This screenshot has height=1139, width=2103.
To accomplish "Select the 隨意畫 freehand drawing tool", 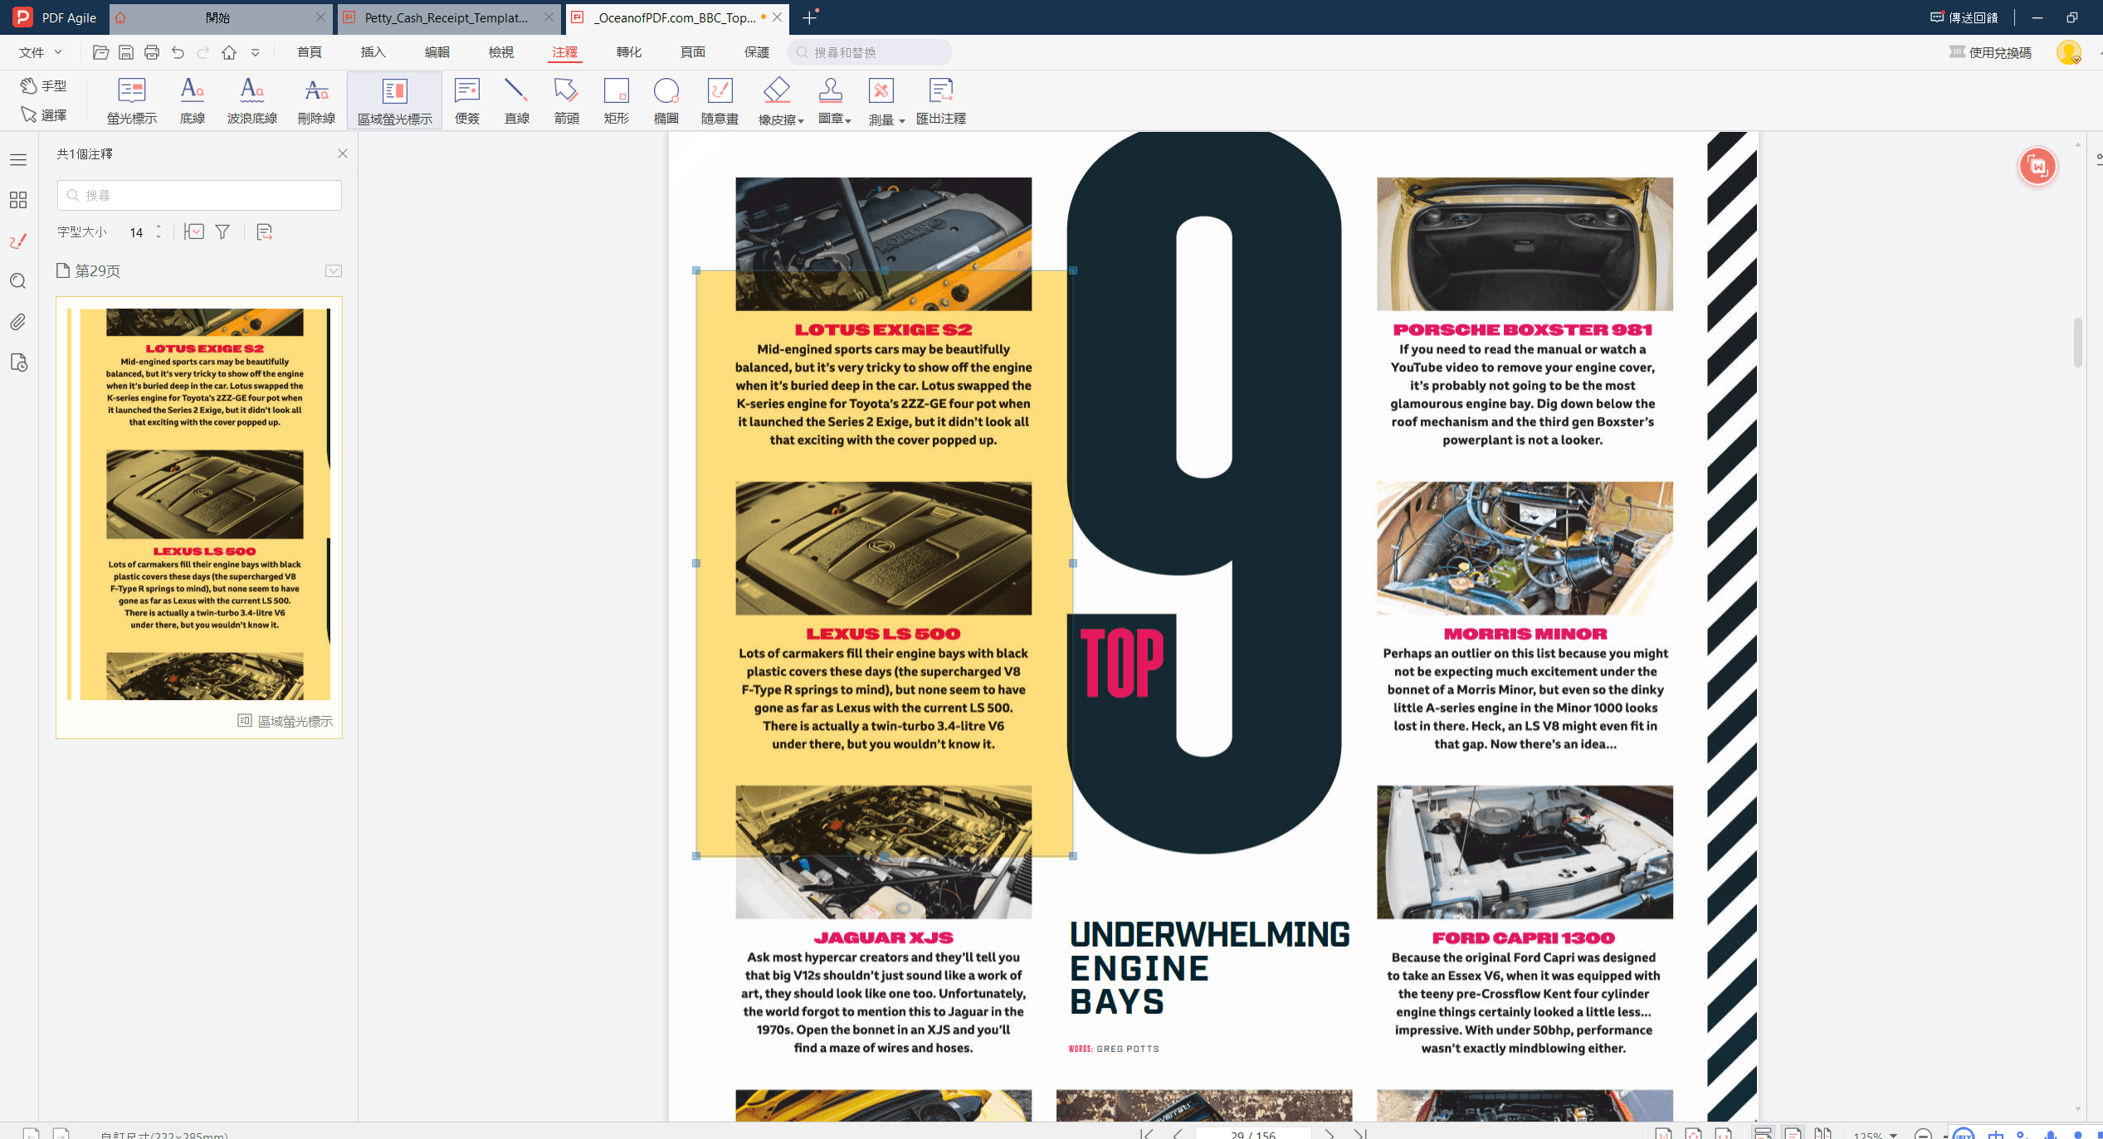I will tap(720, 101).
